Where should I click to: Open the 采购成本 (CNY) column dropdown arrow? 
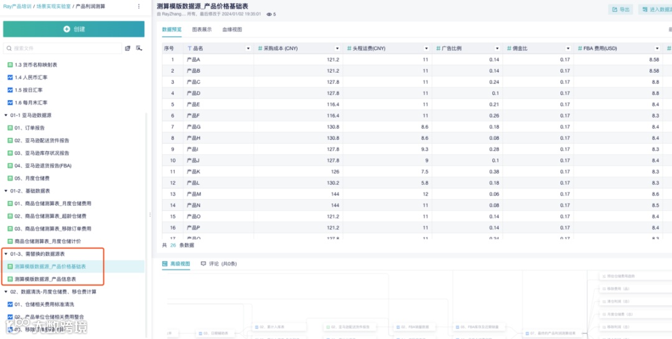pos(337,49)
